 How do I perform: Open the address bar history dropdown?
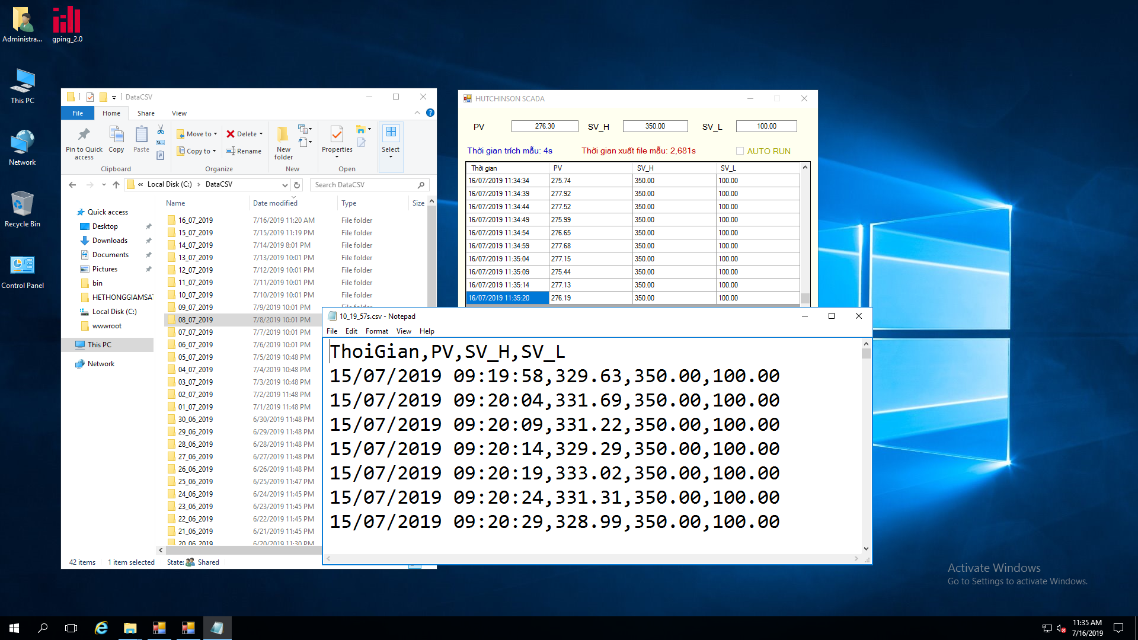[x=285, y=185]
